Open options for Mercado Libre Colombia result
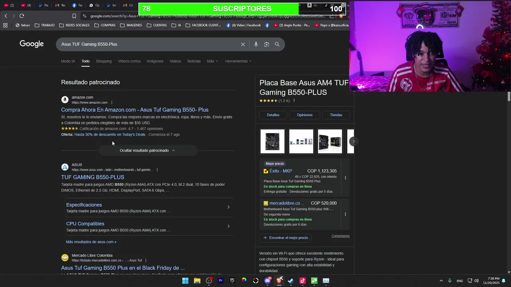 (146, 261)
